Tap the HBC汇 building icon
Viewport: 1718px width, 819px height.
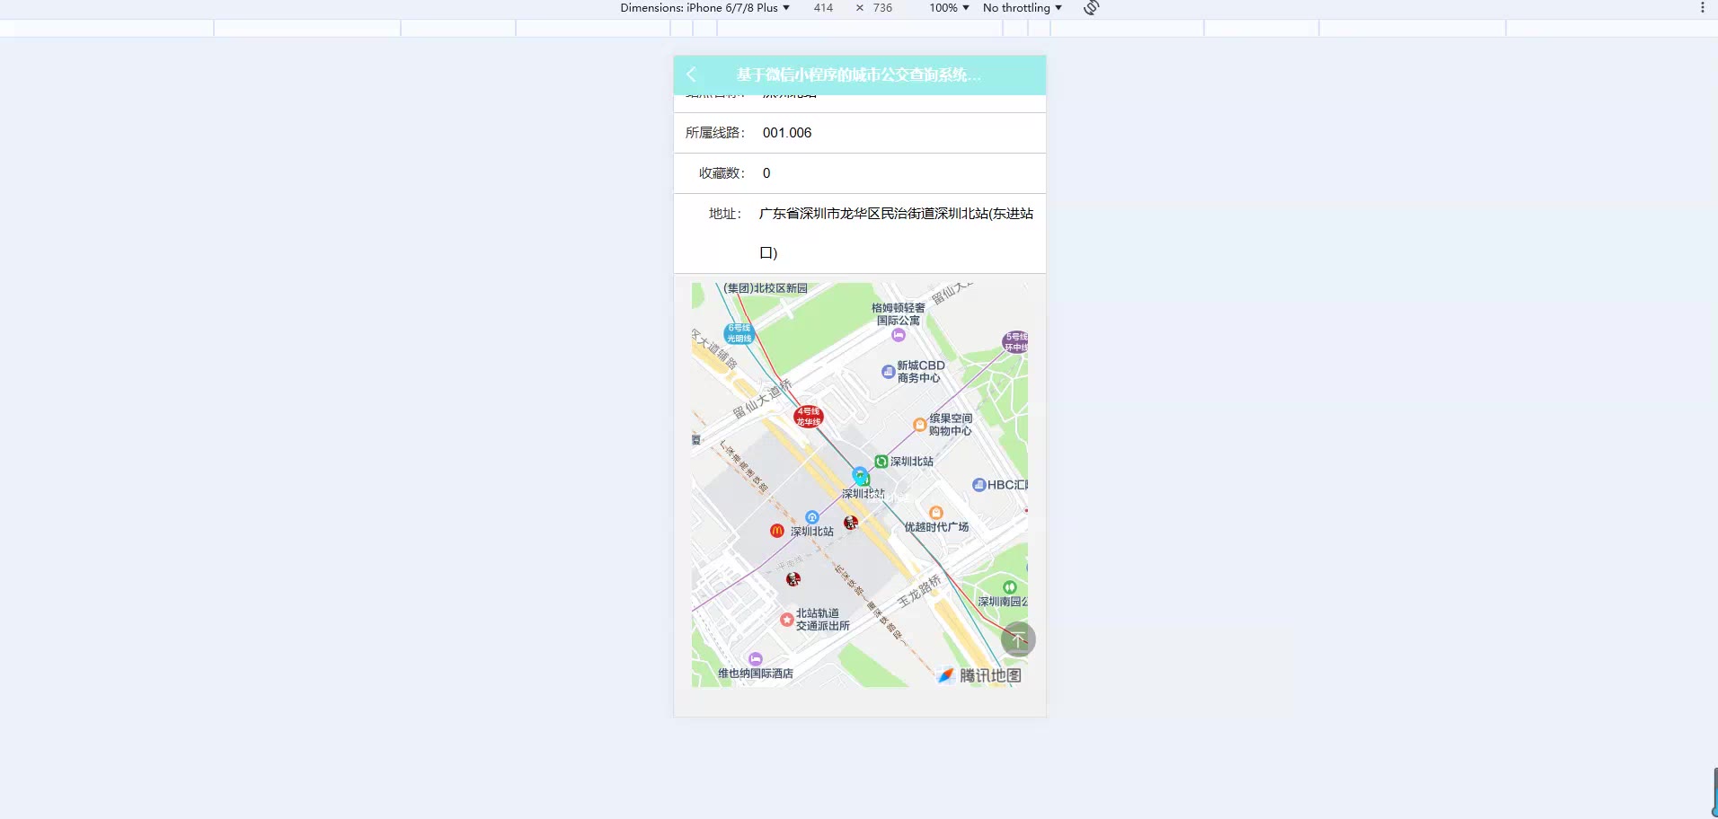click(x=979, y=485)
